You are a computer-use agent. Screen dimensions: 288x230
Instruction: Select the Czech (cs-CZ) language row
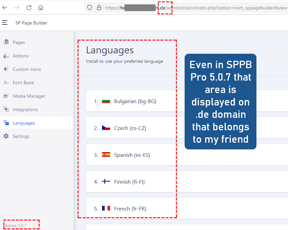coord(130,128)
